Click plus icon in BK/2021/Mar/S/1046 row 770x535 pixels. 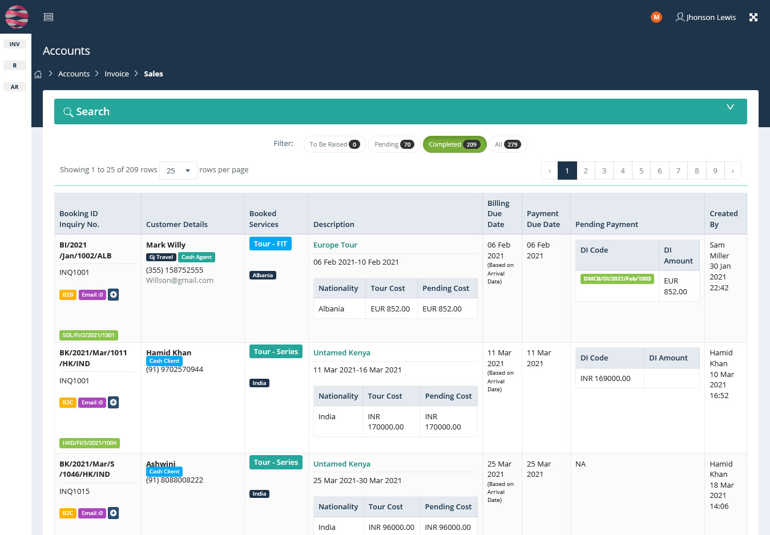[114, 513]
